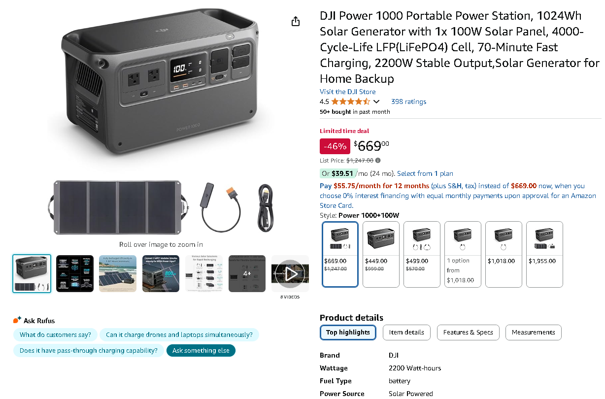Click the video play icon on last thumbnail
Image resolution: width=605 pixels, height=399 pixels.
coord(290,273)
